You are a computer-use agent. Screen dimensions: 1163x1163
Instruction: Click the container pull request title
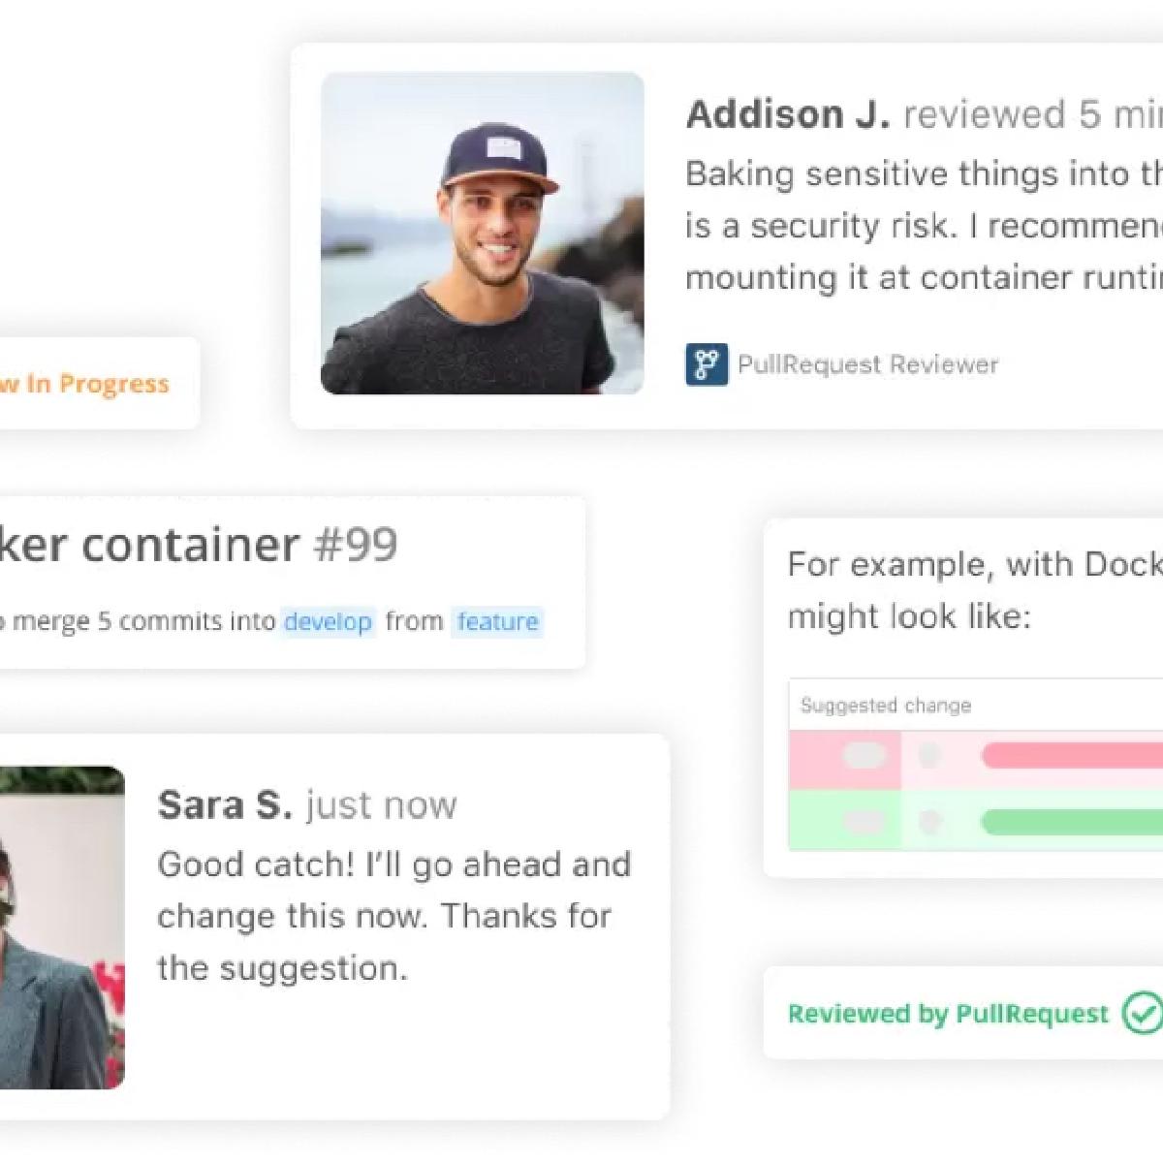[x=150, y=545]
